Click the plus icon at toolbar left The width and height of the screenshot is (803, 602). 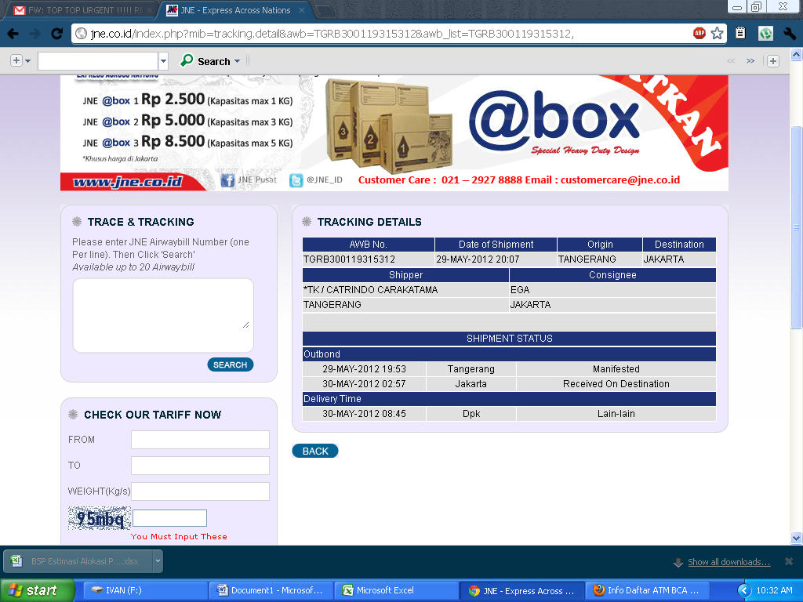16,61
